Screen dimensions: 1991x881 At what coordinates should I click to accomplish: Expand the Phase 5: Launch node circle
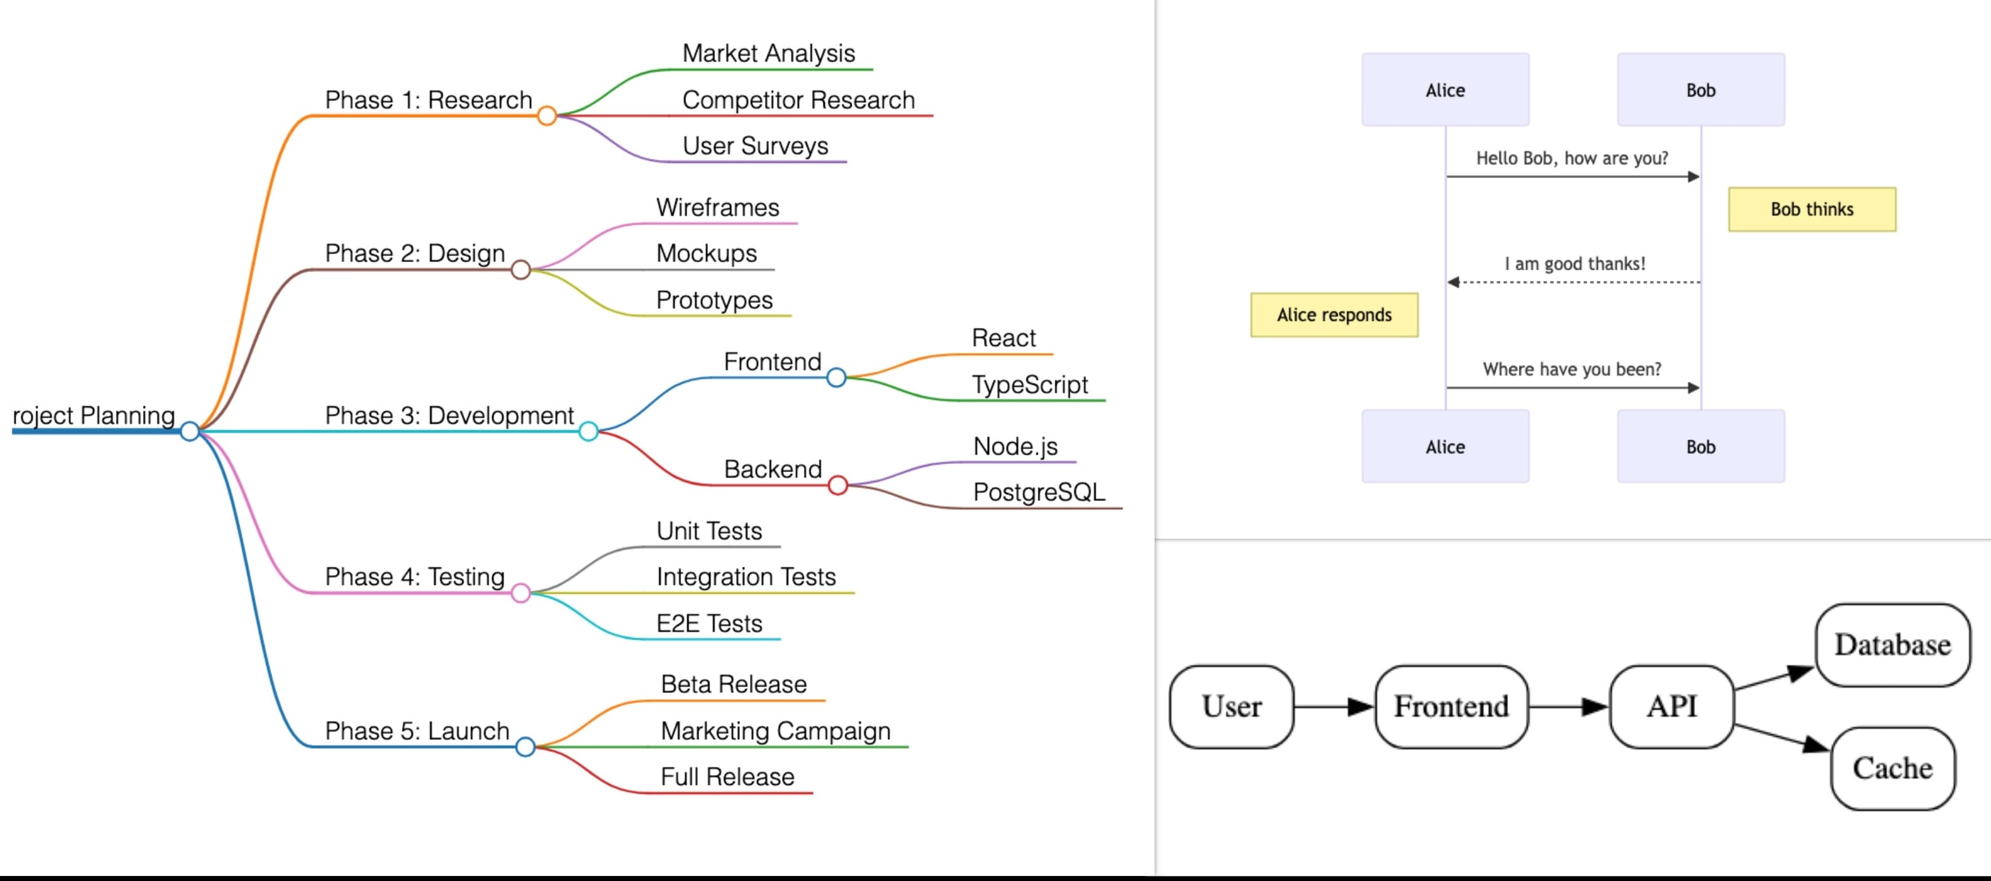[527, 747]
